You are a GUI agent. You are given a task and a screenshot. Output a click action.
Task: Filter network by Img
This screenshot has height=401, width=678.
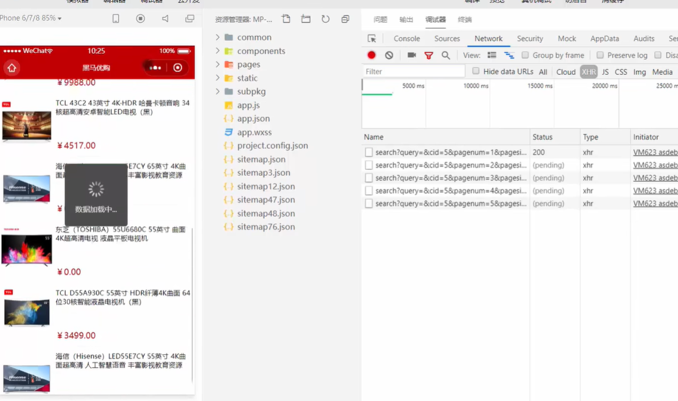639,72
